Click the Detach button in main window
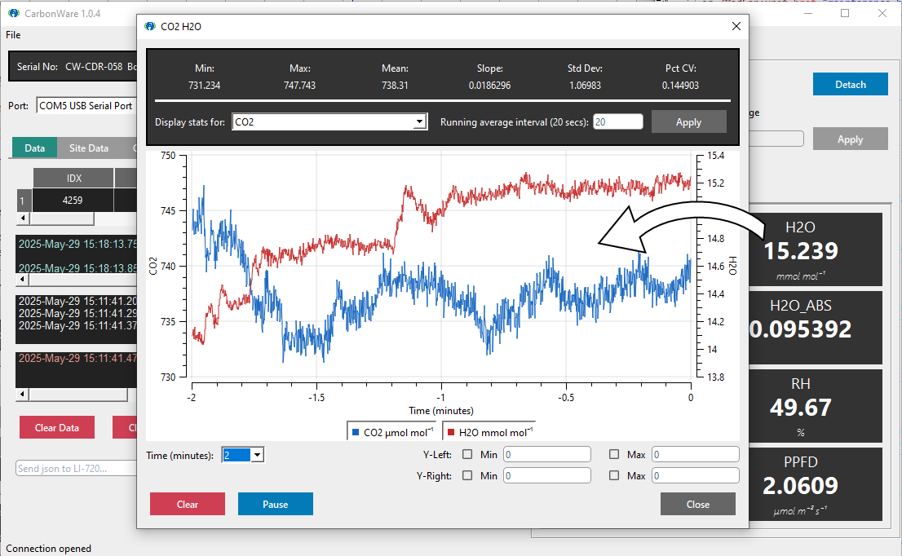This screenshot has height=556, width=902. (851, 85)
